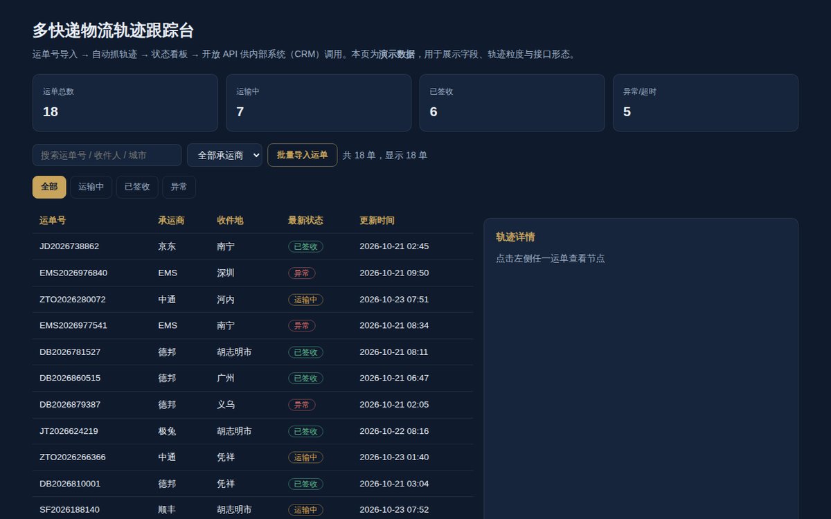Select waybill JD2026738862
831x519 pixels.
click(x=253, y=246)
